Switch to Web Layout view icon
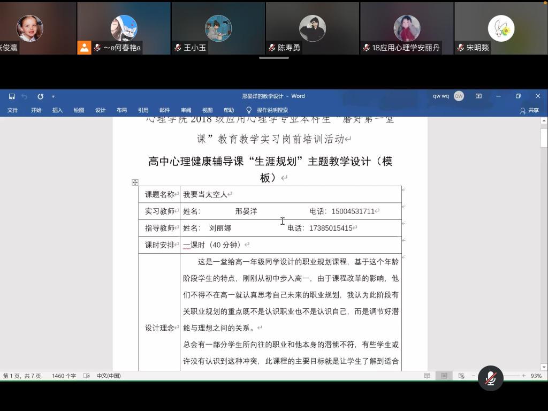 (461, 376)
